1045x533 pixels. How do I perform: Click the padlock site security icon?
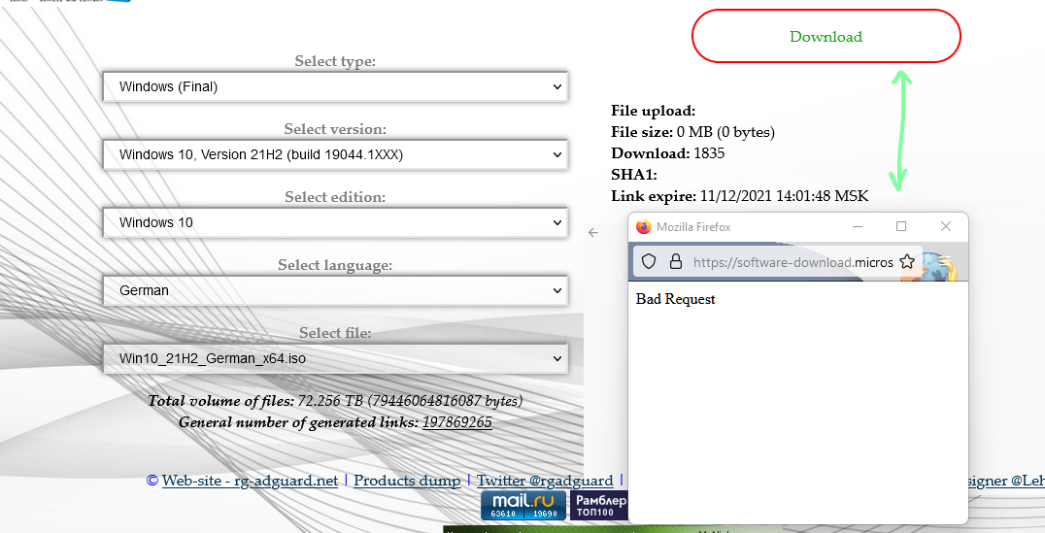coord(675,261)
